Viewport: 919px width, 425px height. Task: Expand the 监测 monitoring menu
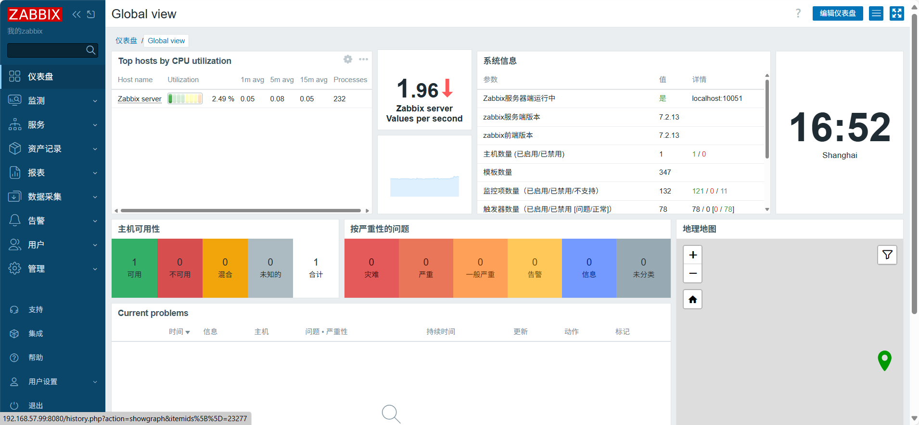(x=53, y=101)
